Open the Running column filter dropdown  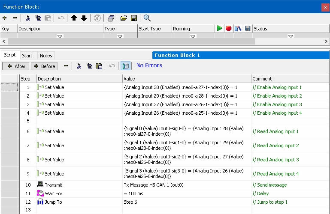[x=193, y=36]
